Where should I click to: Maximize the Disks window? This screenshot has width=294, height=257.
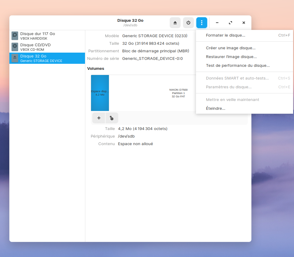point(230,23)
